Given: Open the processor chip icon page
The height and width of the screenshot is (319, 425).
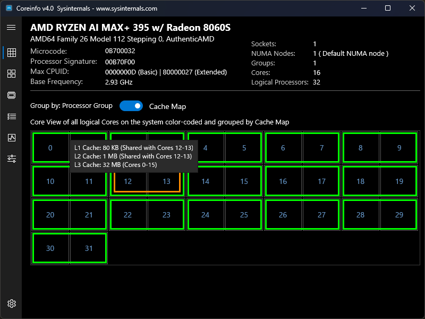Looking at the screenshot, I should pyautogui.click(x=11, y=95).
